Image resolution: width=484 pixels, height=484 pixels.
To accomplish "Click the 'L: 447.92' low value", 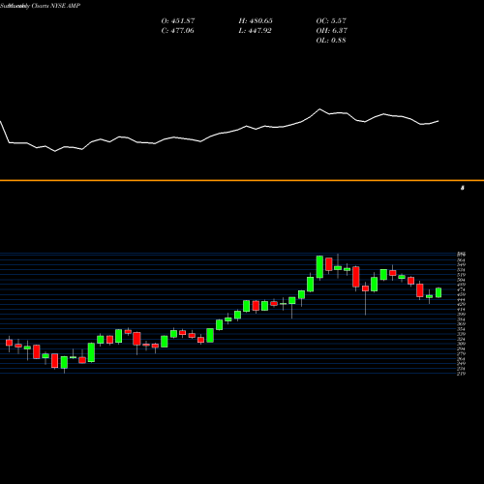I will point(255,31).
